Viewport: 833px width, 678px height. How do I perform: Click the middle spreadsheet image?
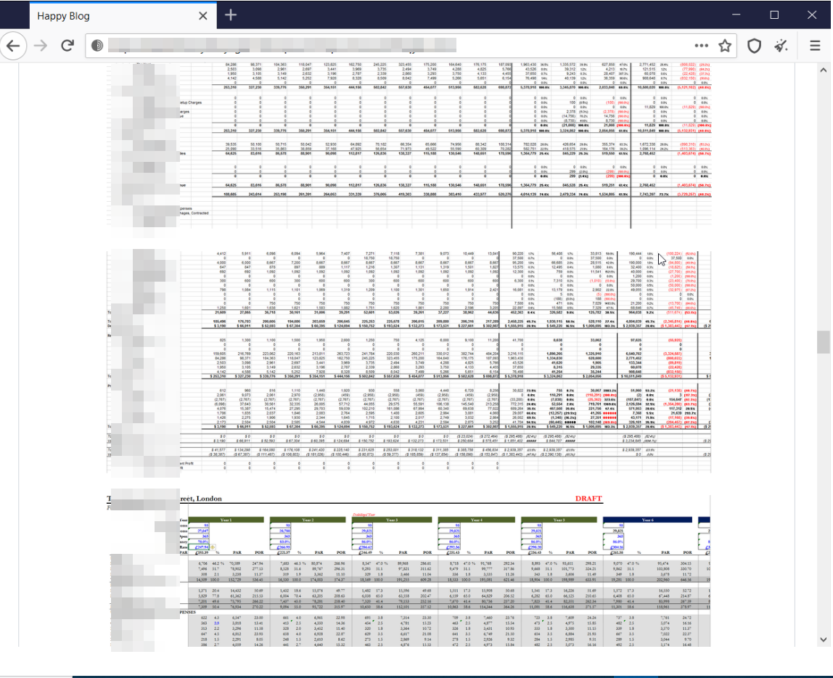pyautogui.click(x=409, y=361)
